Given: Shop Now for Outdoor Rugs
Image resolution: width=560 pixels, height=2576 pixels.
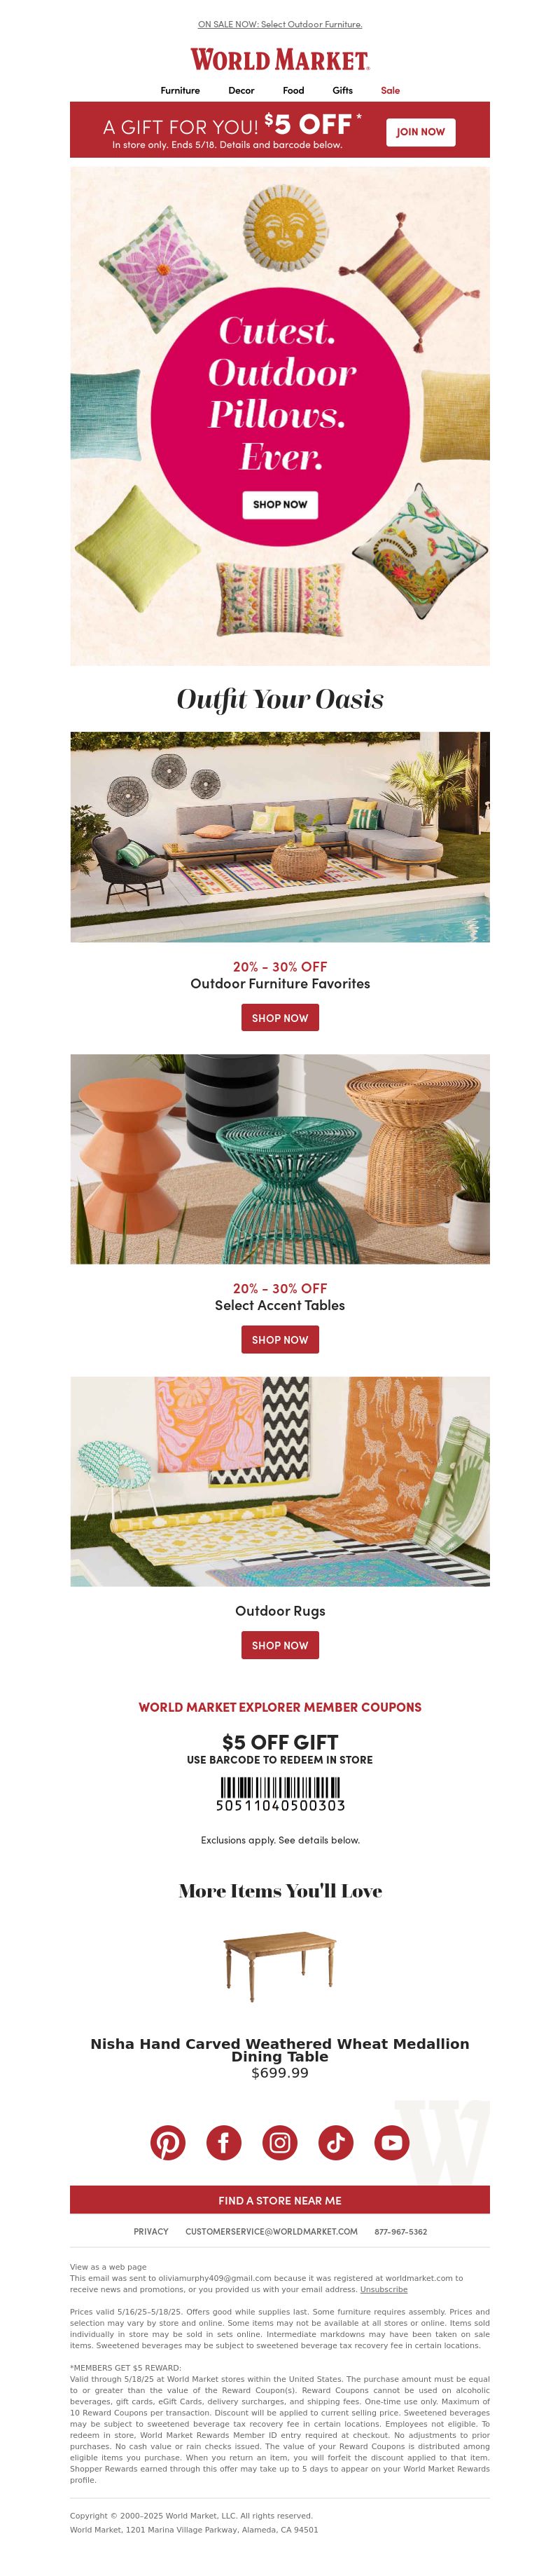Looking at the screenshot, I should [279, 1645].
